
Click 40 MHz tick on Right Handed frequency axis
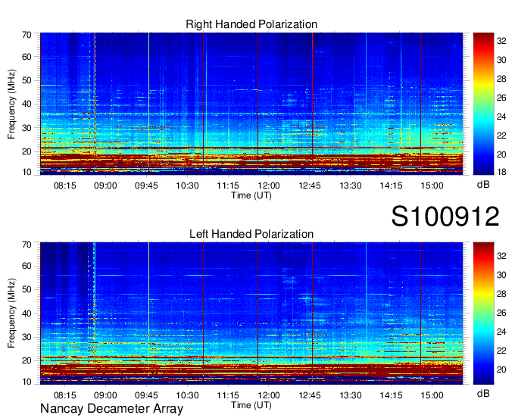(27, 104)
